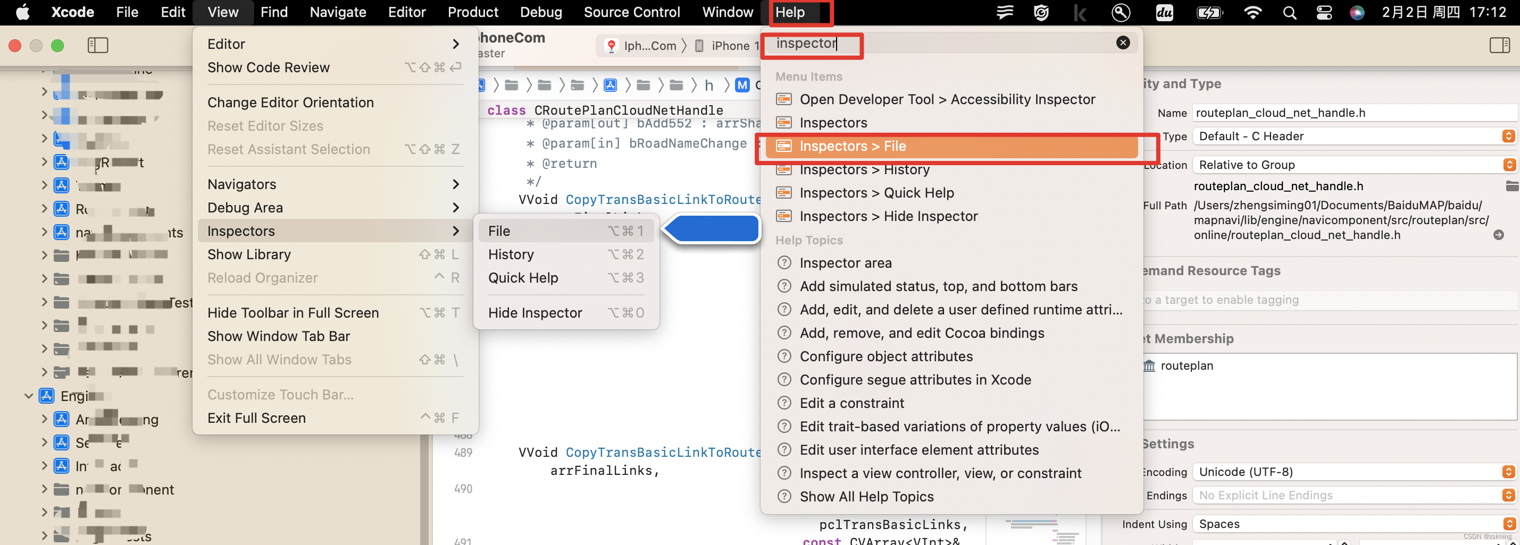Select Exit Full Screen menu item

[x=335, y=419]
